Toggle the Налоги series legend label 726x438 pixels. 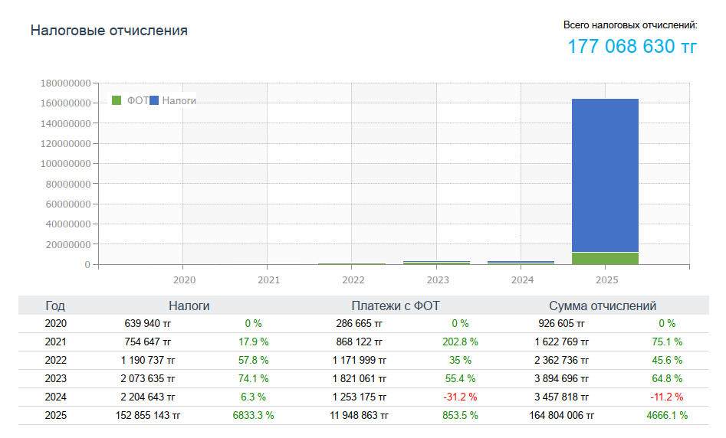[179, 100]
